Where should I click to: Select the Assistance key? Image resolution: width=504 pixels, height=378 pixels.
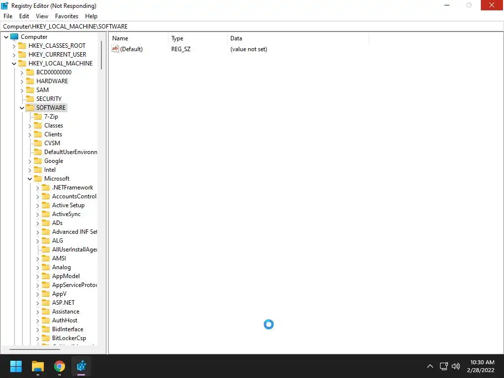65,312
